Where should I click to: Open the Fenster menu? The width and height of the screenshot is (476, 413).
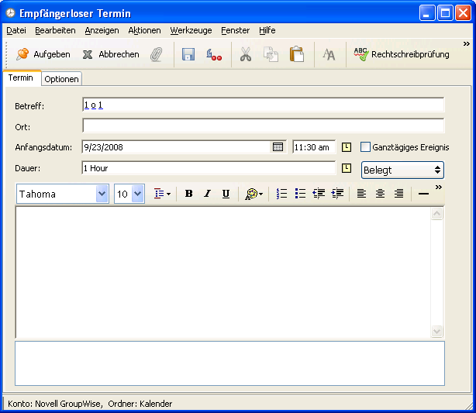point(235,30)
